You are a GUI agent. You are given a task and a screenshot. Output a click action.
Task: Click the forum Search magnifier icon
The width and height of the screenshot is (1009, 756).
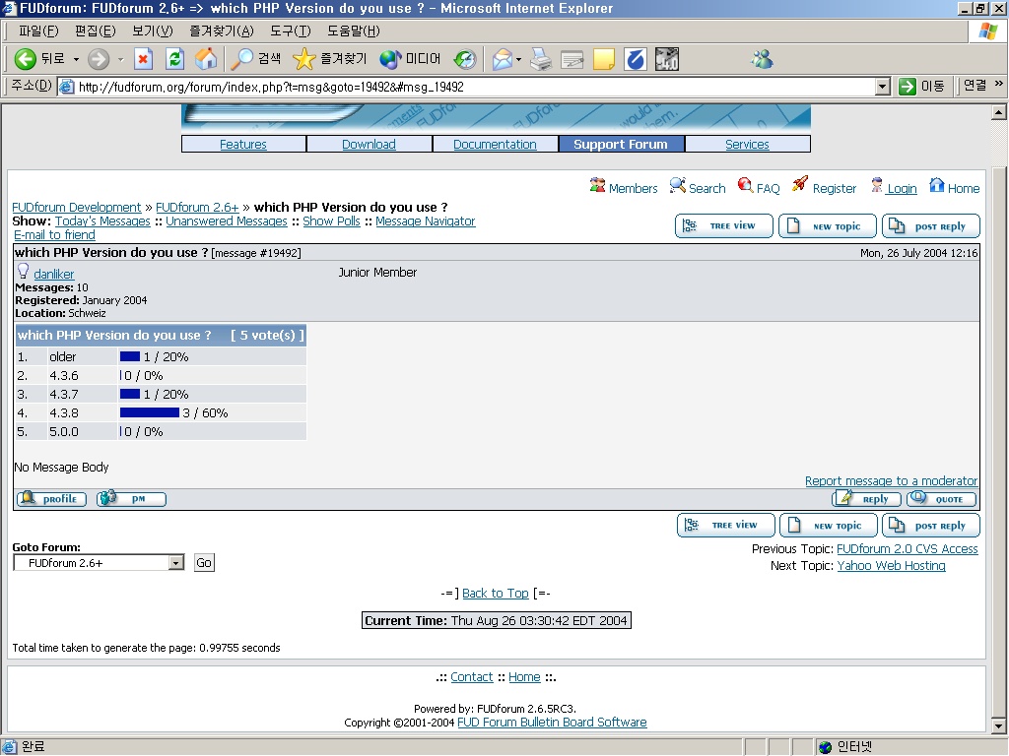pyautogui.click(x=678, y=186)
